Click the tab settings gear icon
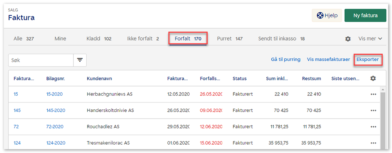Viewport: 392px width, 153px height. (x=348, y=39)
